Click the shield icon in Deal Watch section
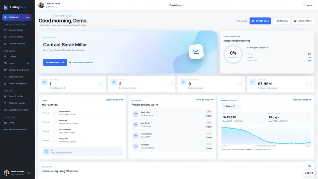This screenshot has width=318, height=179. [x=310, y=166]
